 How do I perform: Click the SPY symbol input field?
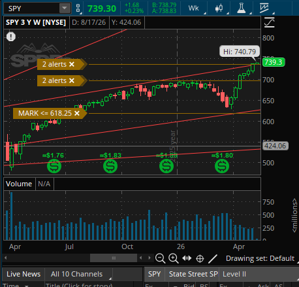pos(32,8)
